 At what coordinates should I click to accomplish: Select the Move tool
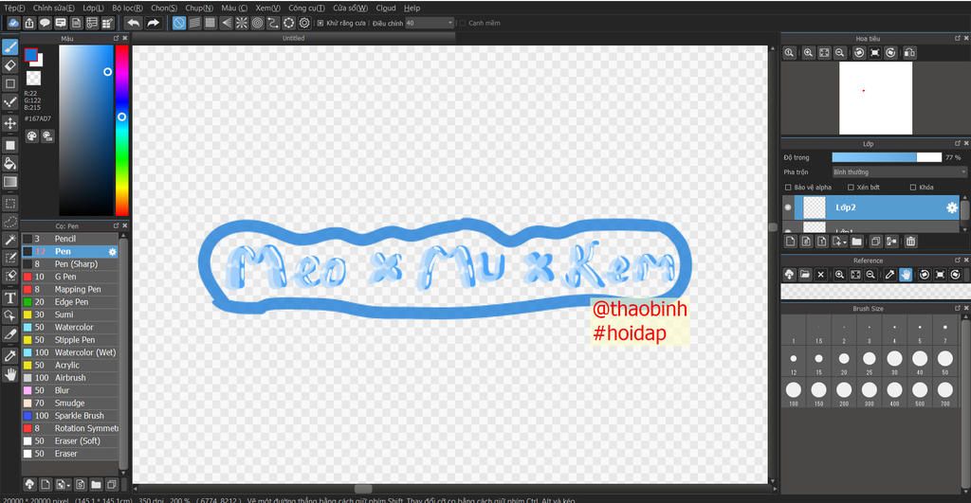[x=9, y=123]
